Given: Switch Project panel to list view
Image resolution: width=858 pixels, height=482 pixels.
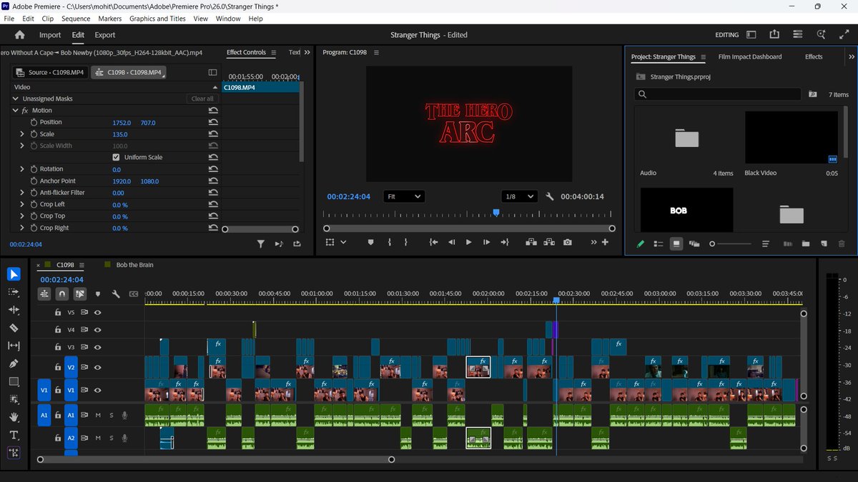Looking at the screenshot, I should [659, 243].
